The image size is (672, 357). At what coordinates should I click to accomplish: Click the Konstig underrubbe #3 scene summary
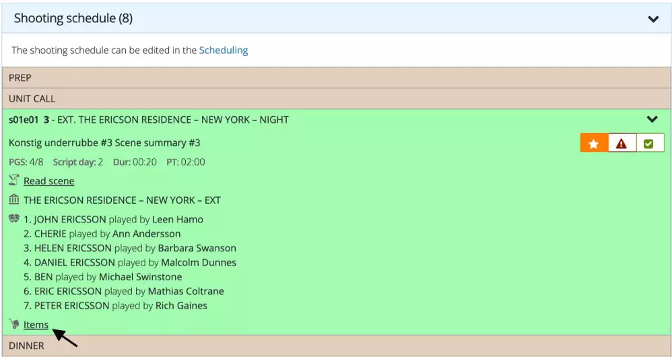point(104,143)
